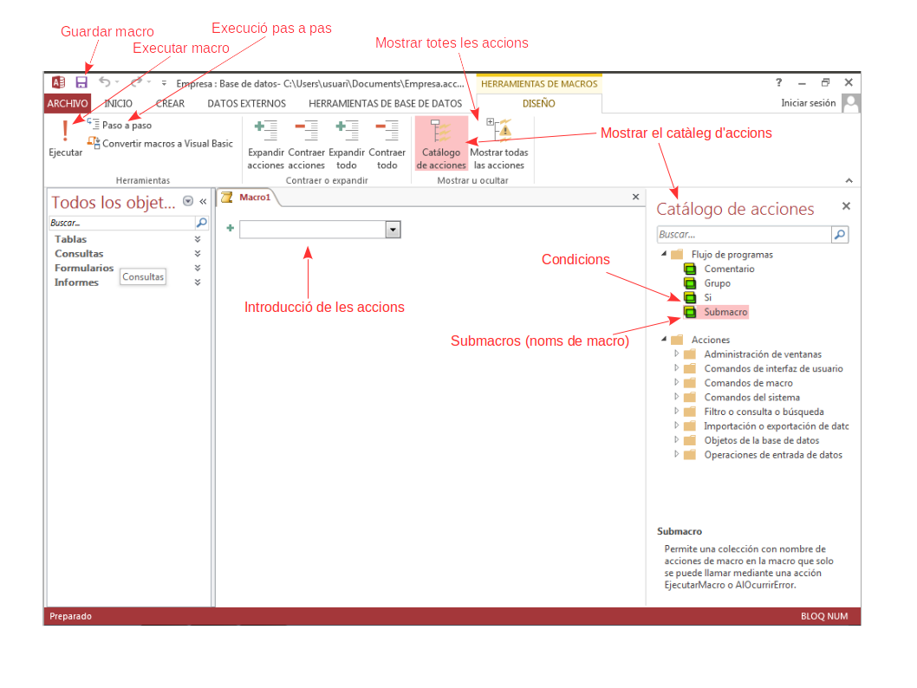Click Contraer acciones icon
The width and height of the screenshot is (917, 688).
coord(306,132)
